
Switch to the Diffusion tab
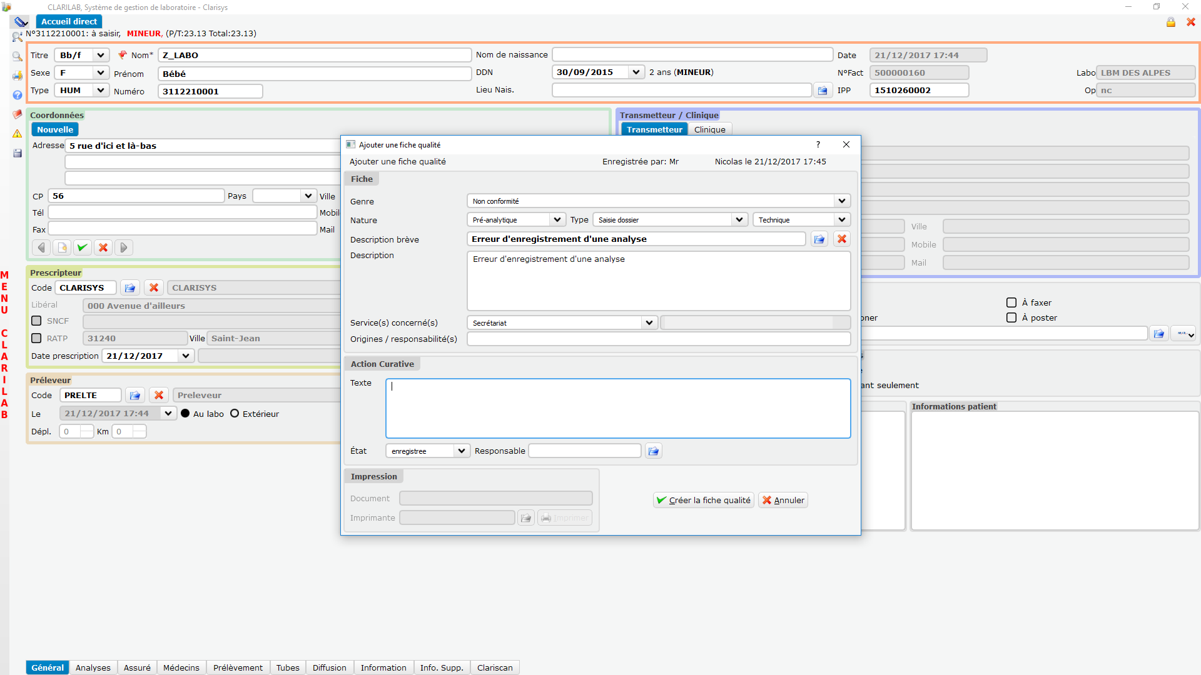point(330,668)
